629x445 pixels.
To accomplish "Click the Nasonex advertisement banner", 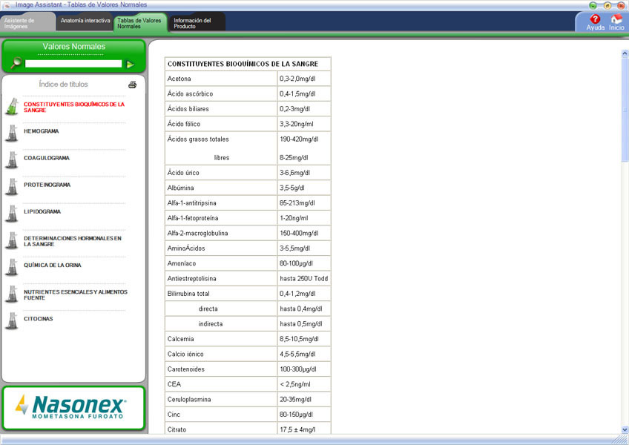I will click(x=74, y=408).
